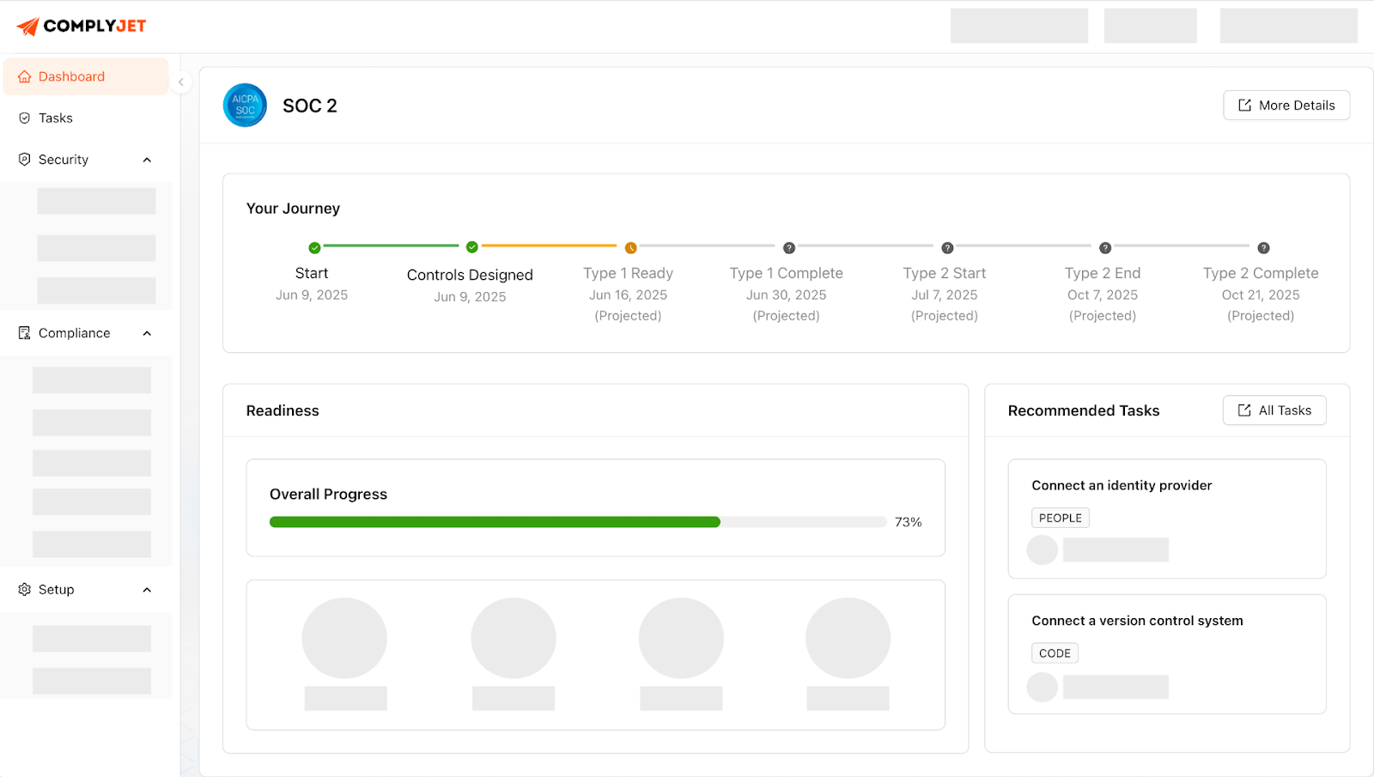Click the Tasks checkmark icon in sidebar
The width and height of the screenshot is (1374, 777).
point(24,118)
